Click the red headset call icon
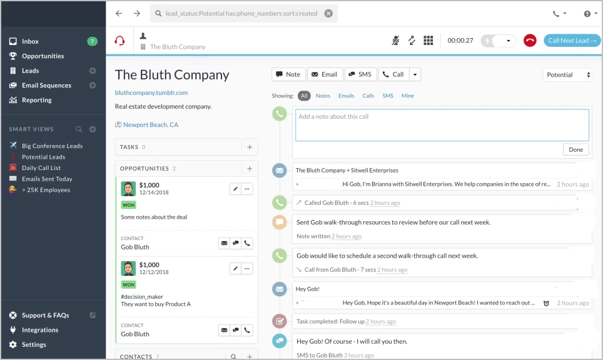This screenshot has width=603, height=360. [x=119, y=41]
